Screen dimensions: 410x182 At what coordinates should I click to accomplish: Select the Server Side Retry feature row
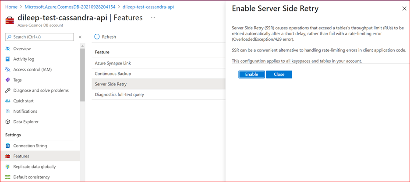pyautogui.click(x=159, y=84)
